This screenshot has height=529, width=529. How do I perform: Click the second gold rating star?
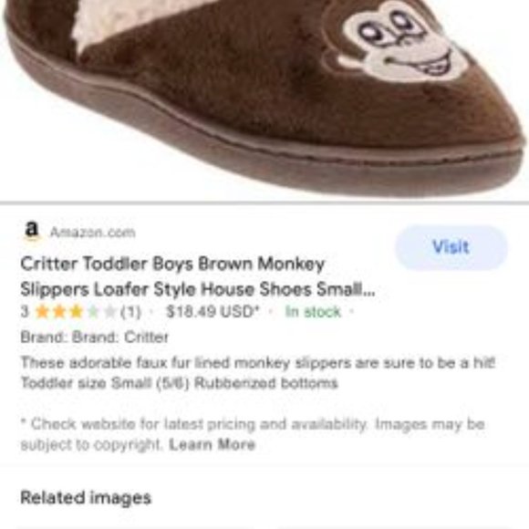tap(59, 311)
